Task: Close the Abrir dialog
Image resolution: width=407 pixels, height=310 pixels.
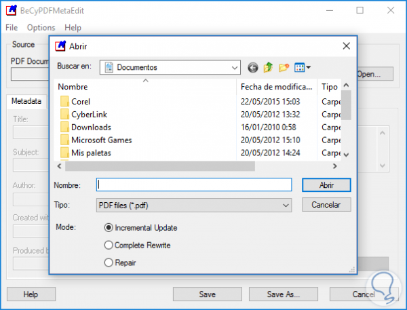Action: 346,46
